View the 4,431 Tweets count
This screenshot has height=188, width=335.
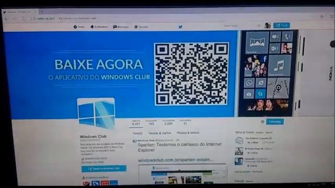pyautogui.click(x=136, y=122)
